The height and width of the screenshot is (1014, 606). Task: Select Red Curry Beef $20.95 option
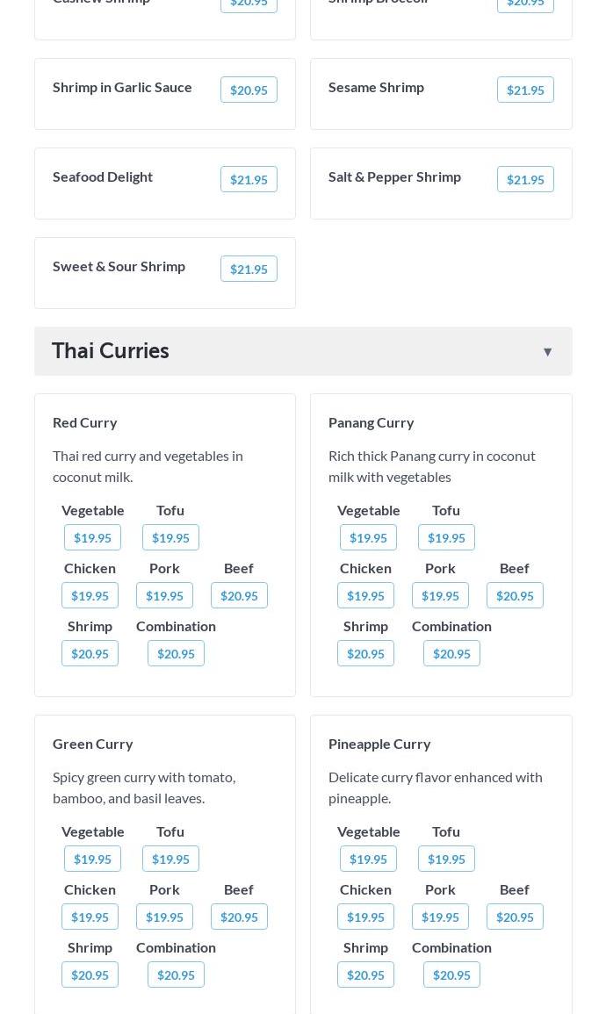(239, 595)
